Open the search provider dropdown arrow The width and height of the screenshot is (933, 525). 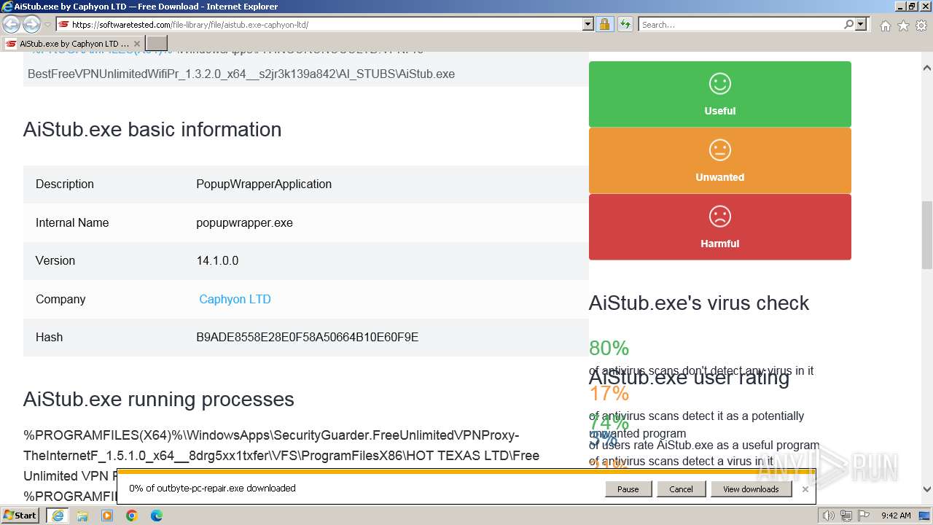click(x=861, y=24)
